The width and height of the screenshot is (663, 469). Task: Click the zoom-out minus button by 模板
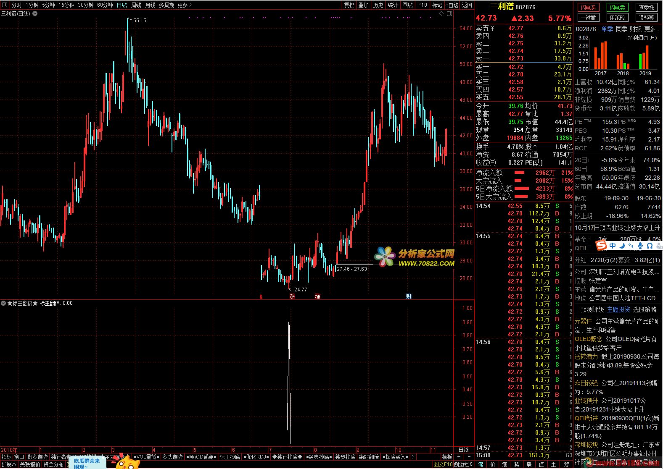(x=469, y=457)
